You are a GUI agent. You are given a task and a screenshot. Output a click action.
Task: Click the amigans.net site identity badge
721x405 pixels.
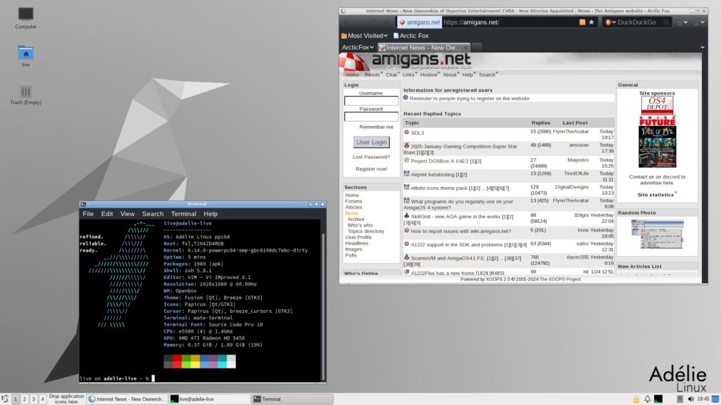420,22
